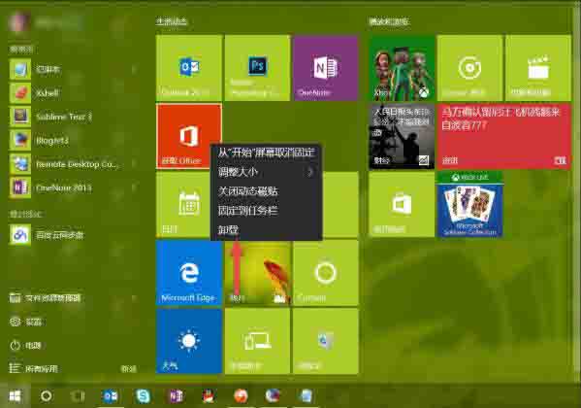Open the Cortana circle tile
The height and width of the screenshot is (408, 581).
(x=325, y=273)
